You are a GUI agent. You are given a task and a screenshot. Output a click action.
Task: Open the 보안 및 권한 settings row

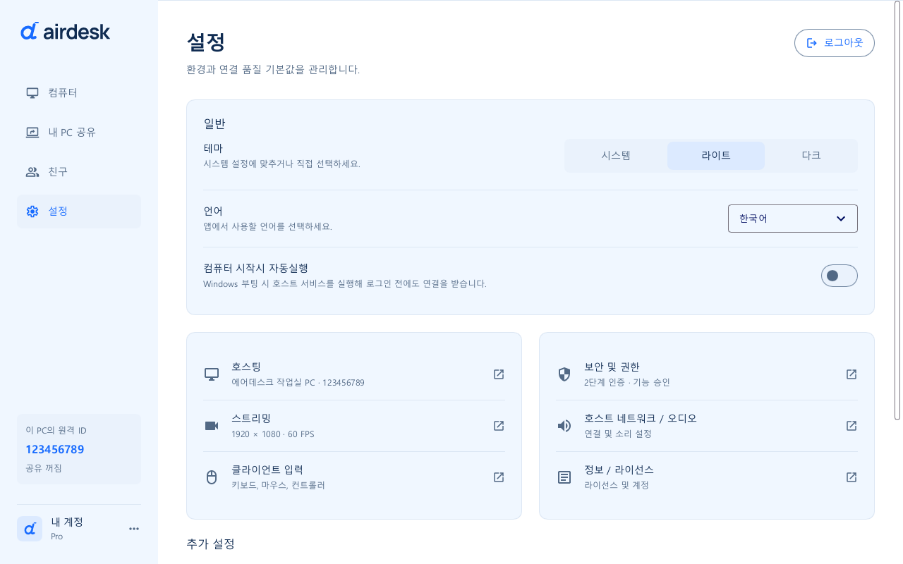pos(707,374)
